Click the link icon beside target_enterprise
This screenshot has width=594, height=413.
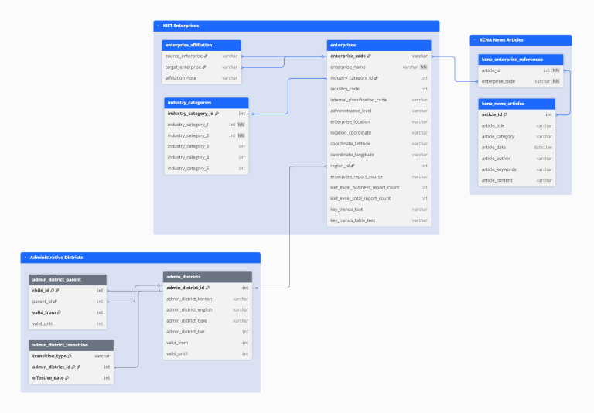point(204,67)
